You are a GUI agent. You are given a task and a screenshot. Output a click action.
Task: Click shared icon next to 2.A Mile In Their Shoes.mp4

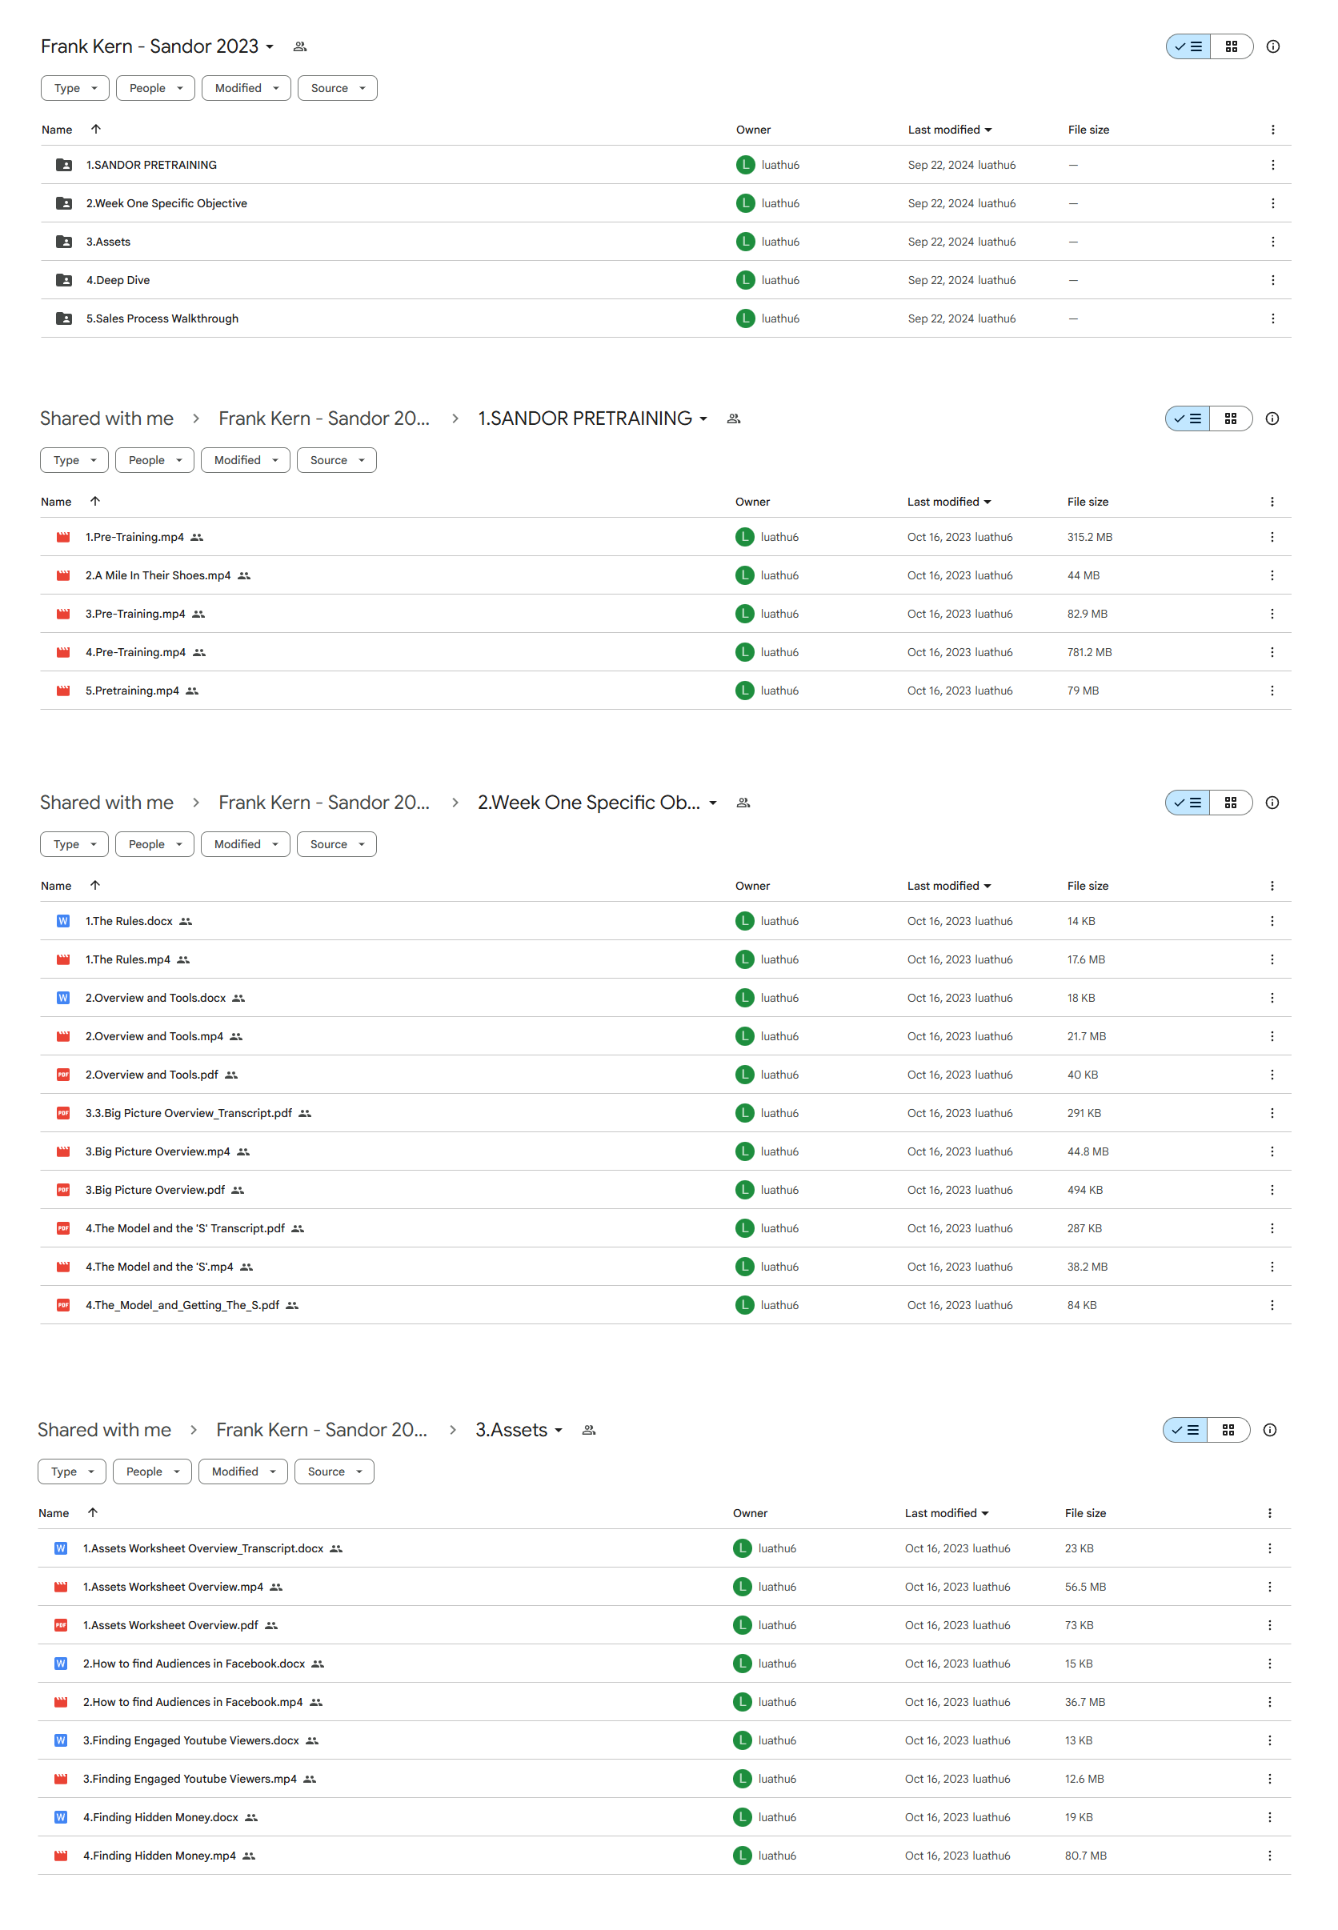(x=244, y=576)
